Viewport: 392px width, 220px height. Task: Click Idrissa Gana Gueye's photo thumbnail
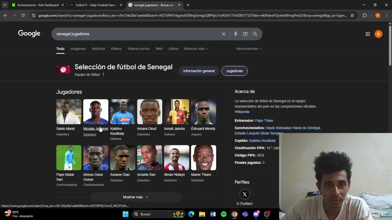click(96, 158)
